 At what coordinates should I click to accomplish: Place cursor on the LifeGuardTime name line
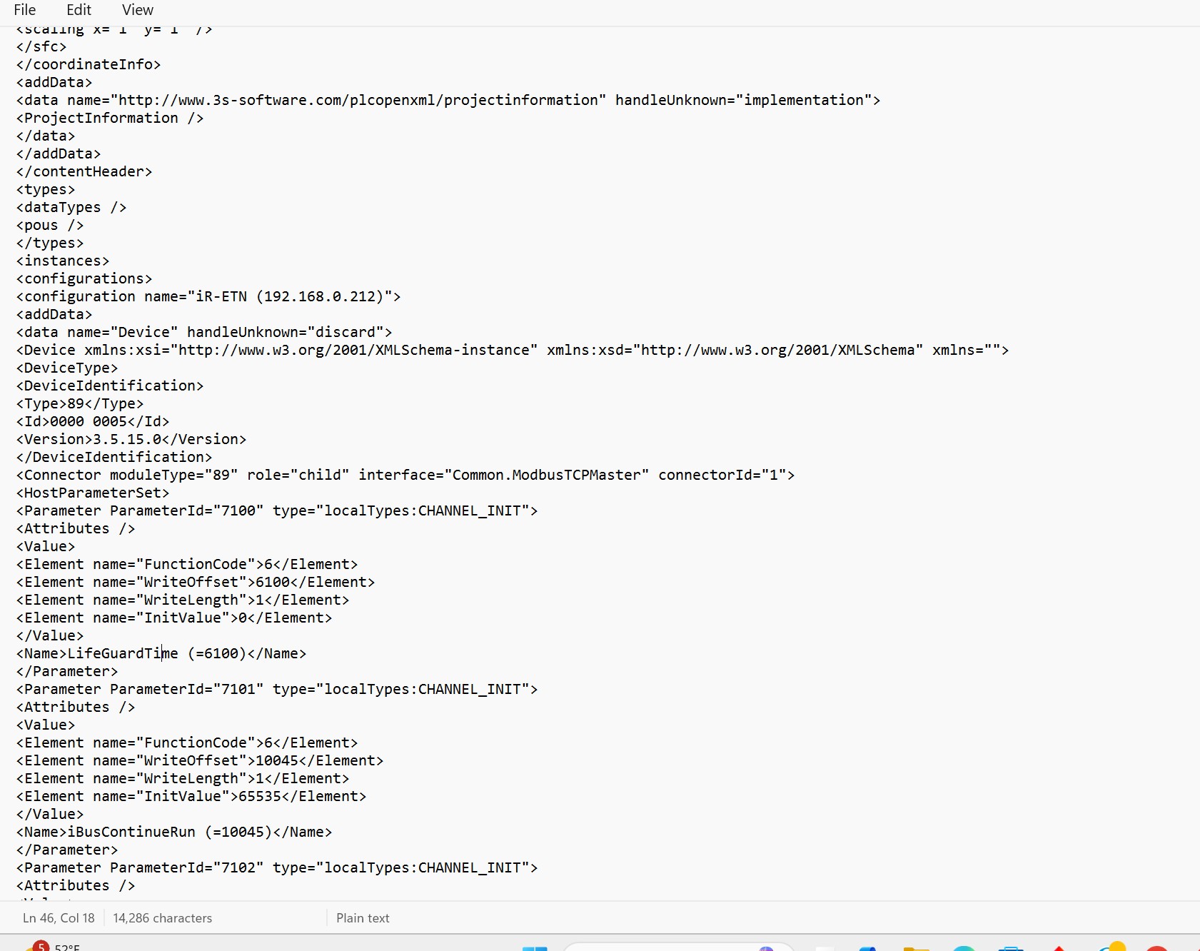(x=161, y=653)
